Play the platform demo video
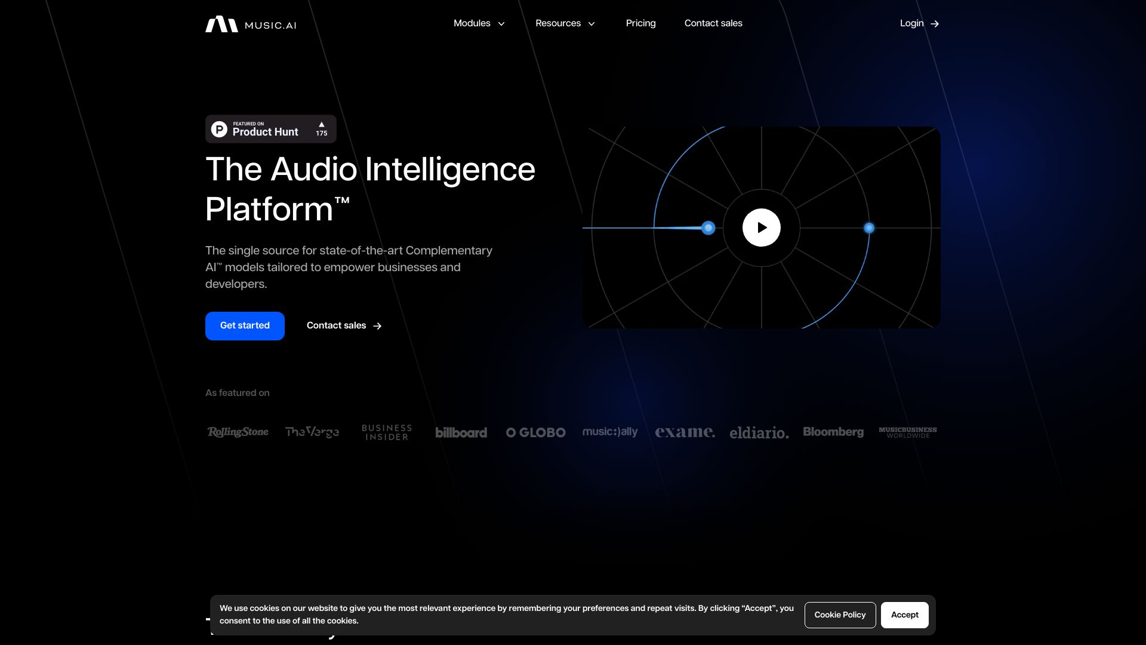1146x645 pixels. [761, 228]
